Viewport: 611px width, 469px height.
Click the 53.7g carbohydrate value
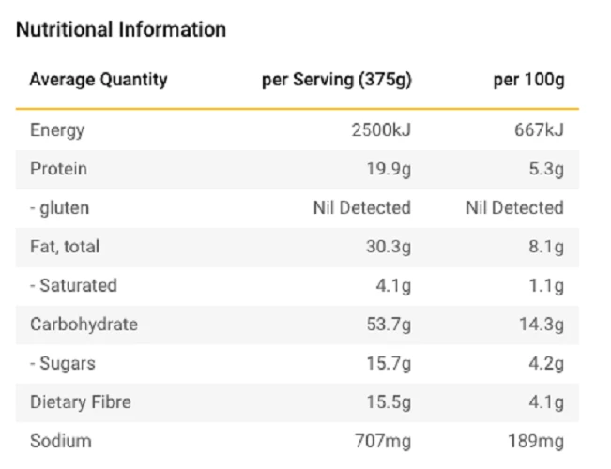pyautogui.click(x=388, y=325)
